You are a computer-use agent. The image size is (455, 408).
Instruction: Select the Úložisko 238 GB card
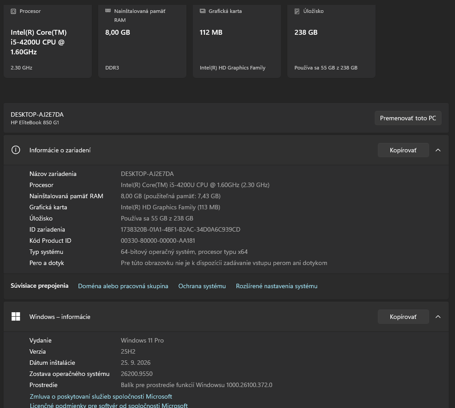(x=331, y=41)
